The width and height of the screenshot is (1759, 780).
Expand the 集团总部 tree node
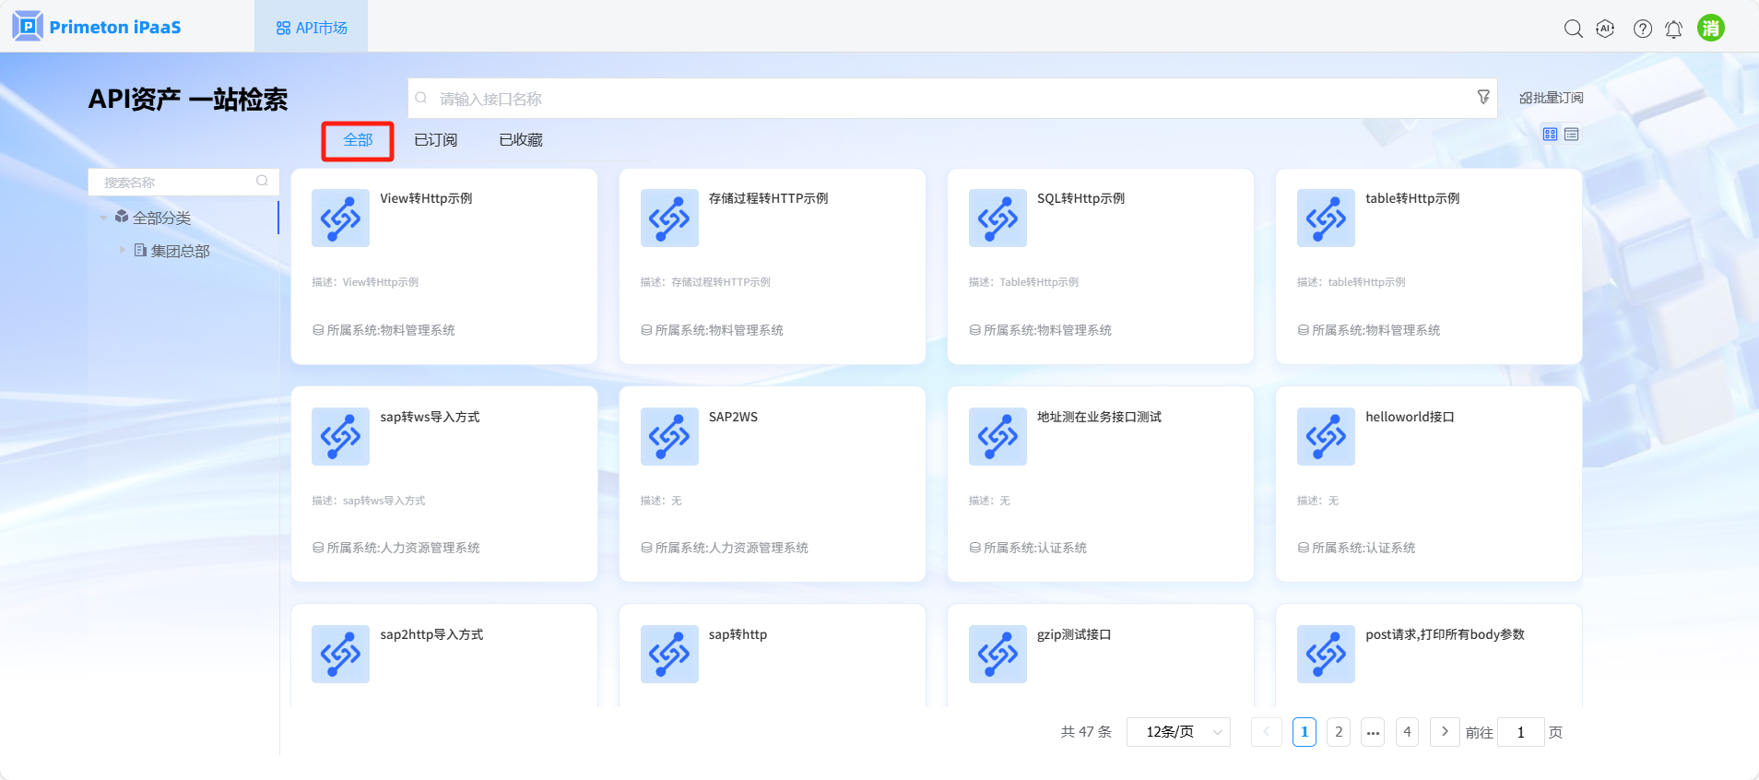(x=122, y=250)
